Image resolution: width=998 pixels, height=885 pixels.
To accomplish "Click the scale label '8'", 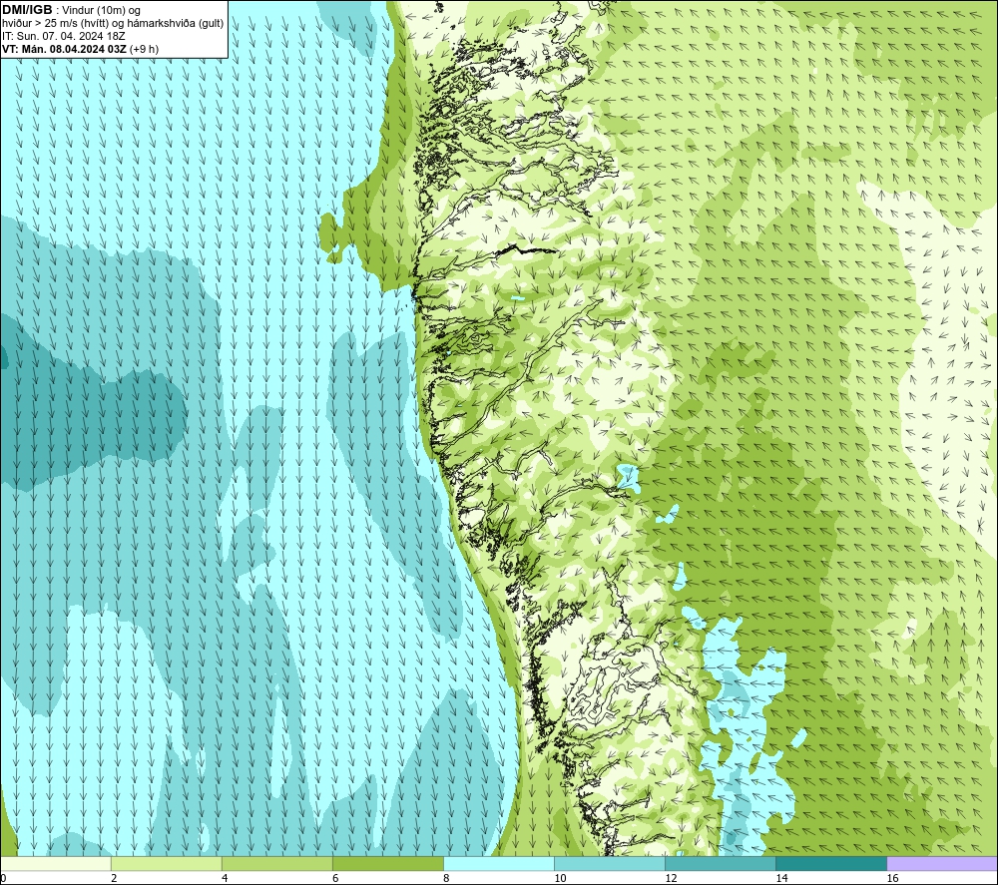I will (x=446, y=878).
